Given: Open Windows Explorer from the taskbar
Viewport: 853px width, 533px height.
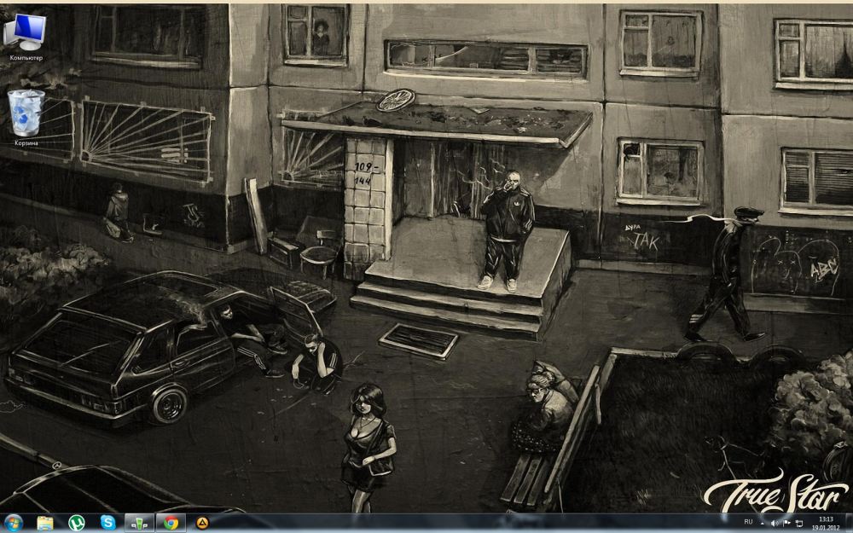Looking at the screenshot, I should point(45,524).
